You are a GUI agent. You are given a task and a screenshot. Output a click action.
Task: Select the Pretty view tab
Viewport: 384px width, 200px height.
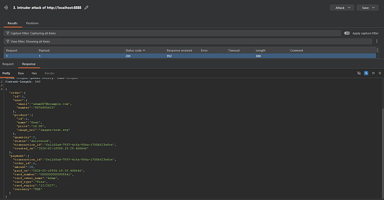[x=6, y=73]
